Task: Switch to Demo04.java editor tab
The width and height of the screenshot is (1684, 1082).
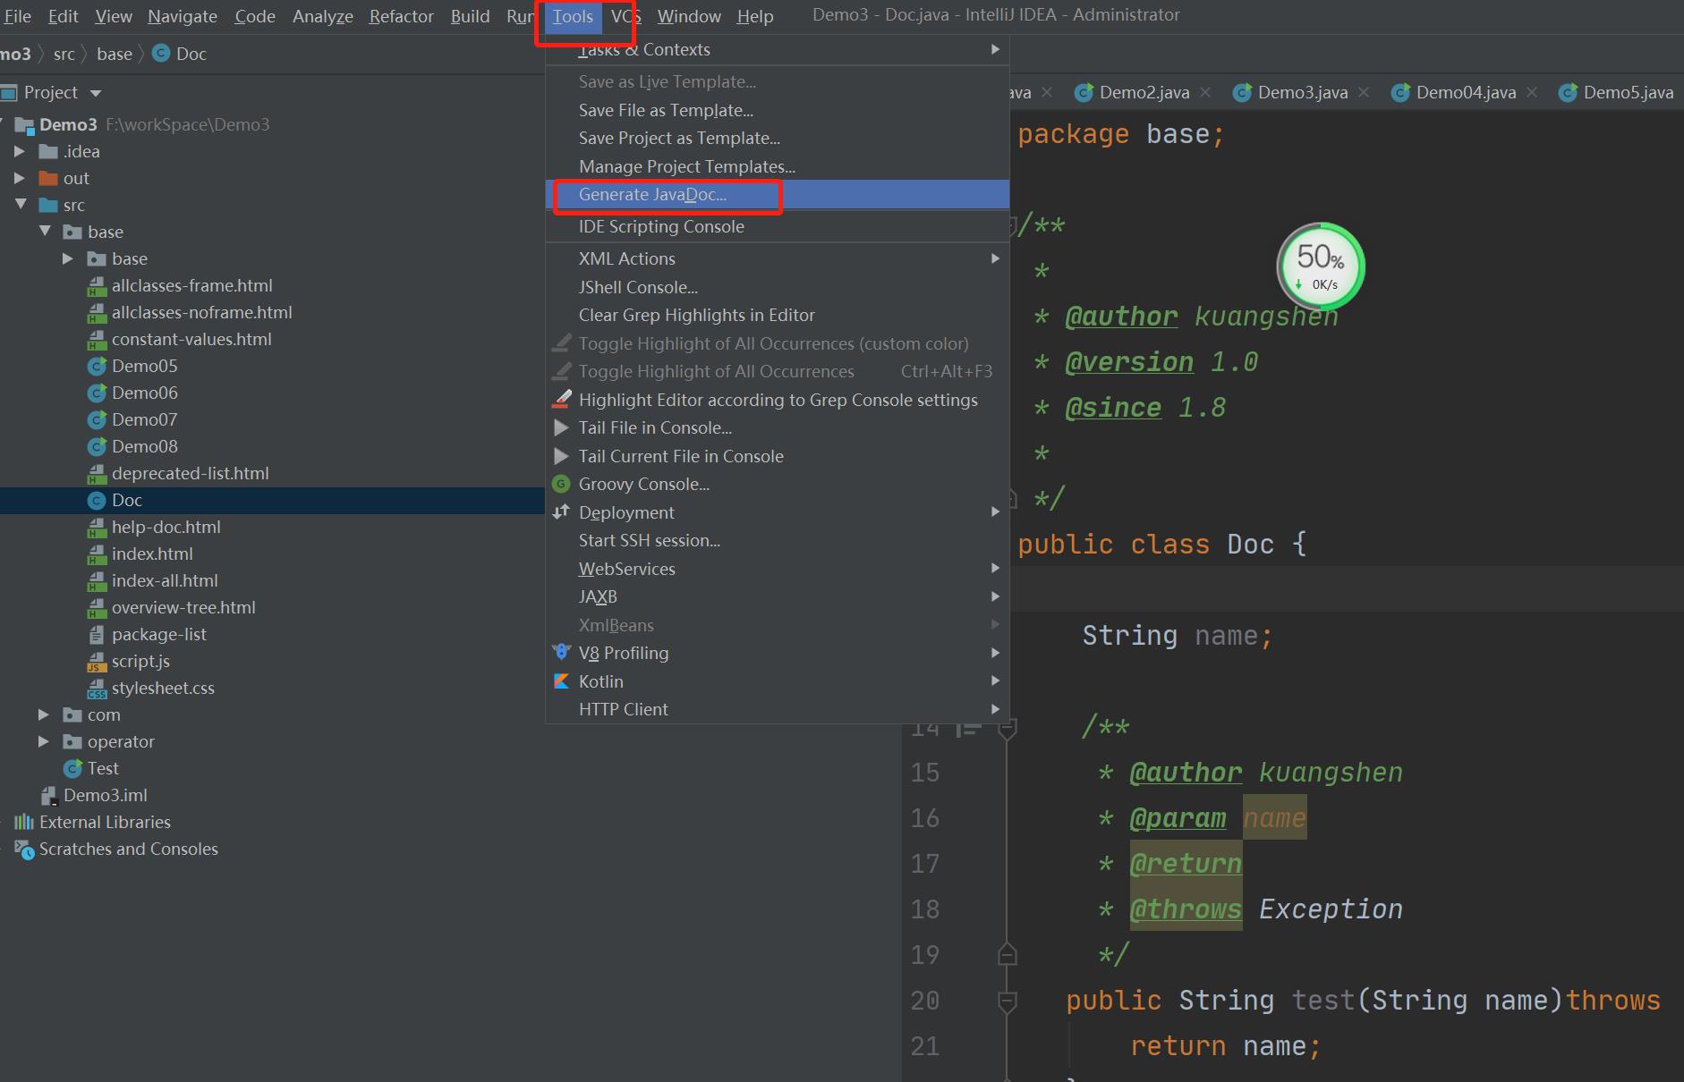Action: point(1466,92)
